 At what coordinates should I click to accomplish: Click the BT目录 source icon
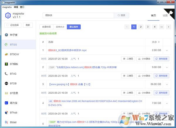pyautogui.click(x=6, y=93)
